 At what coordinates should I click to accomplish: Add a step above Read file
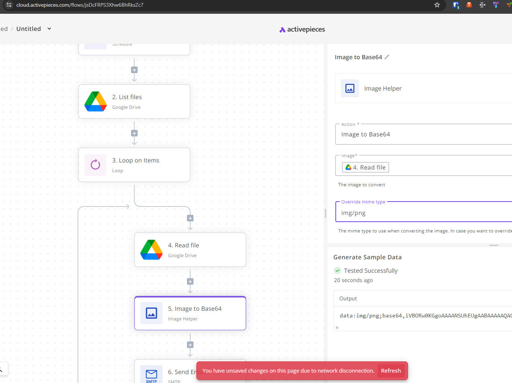(x=190, y=218)
